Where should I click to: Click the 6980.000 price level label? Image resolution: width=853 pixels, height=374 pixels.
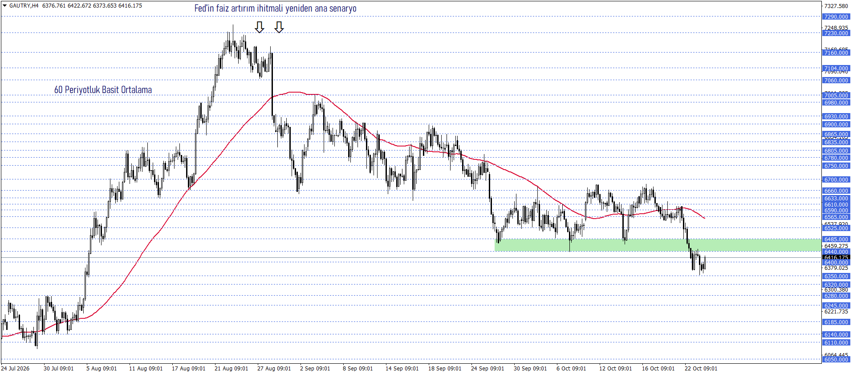836,103
